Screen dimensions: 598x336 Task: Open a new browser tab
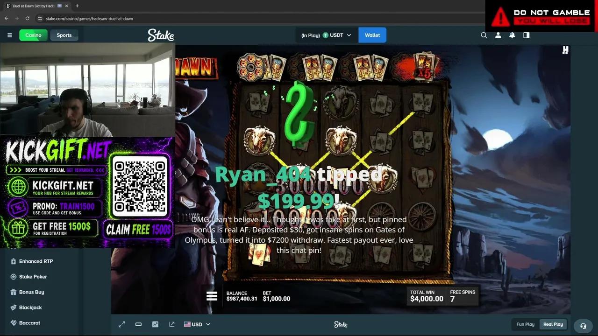[77, 6]
